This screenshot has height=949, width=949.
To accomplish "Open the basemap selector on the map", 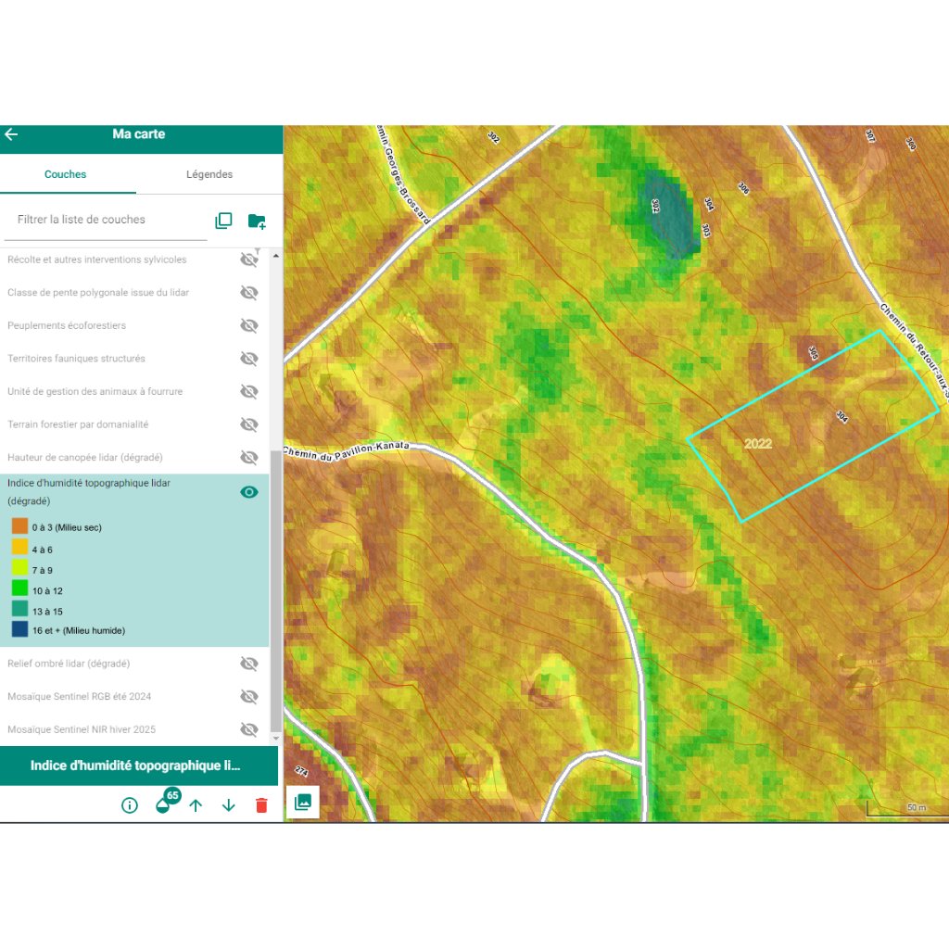I will 302,803.
